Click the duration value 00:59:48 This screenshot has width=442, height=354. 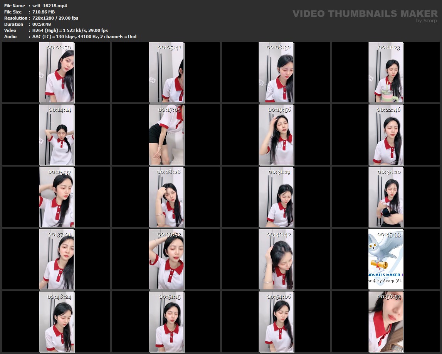click(x=42, y=24)
